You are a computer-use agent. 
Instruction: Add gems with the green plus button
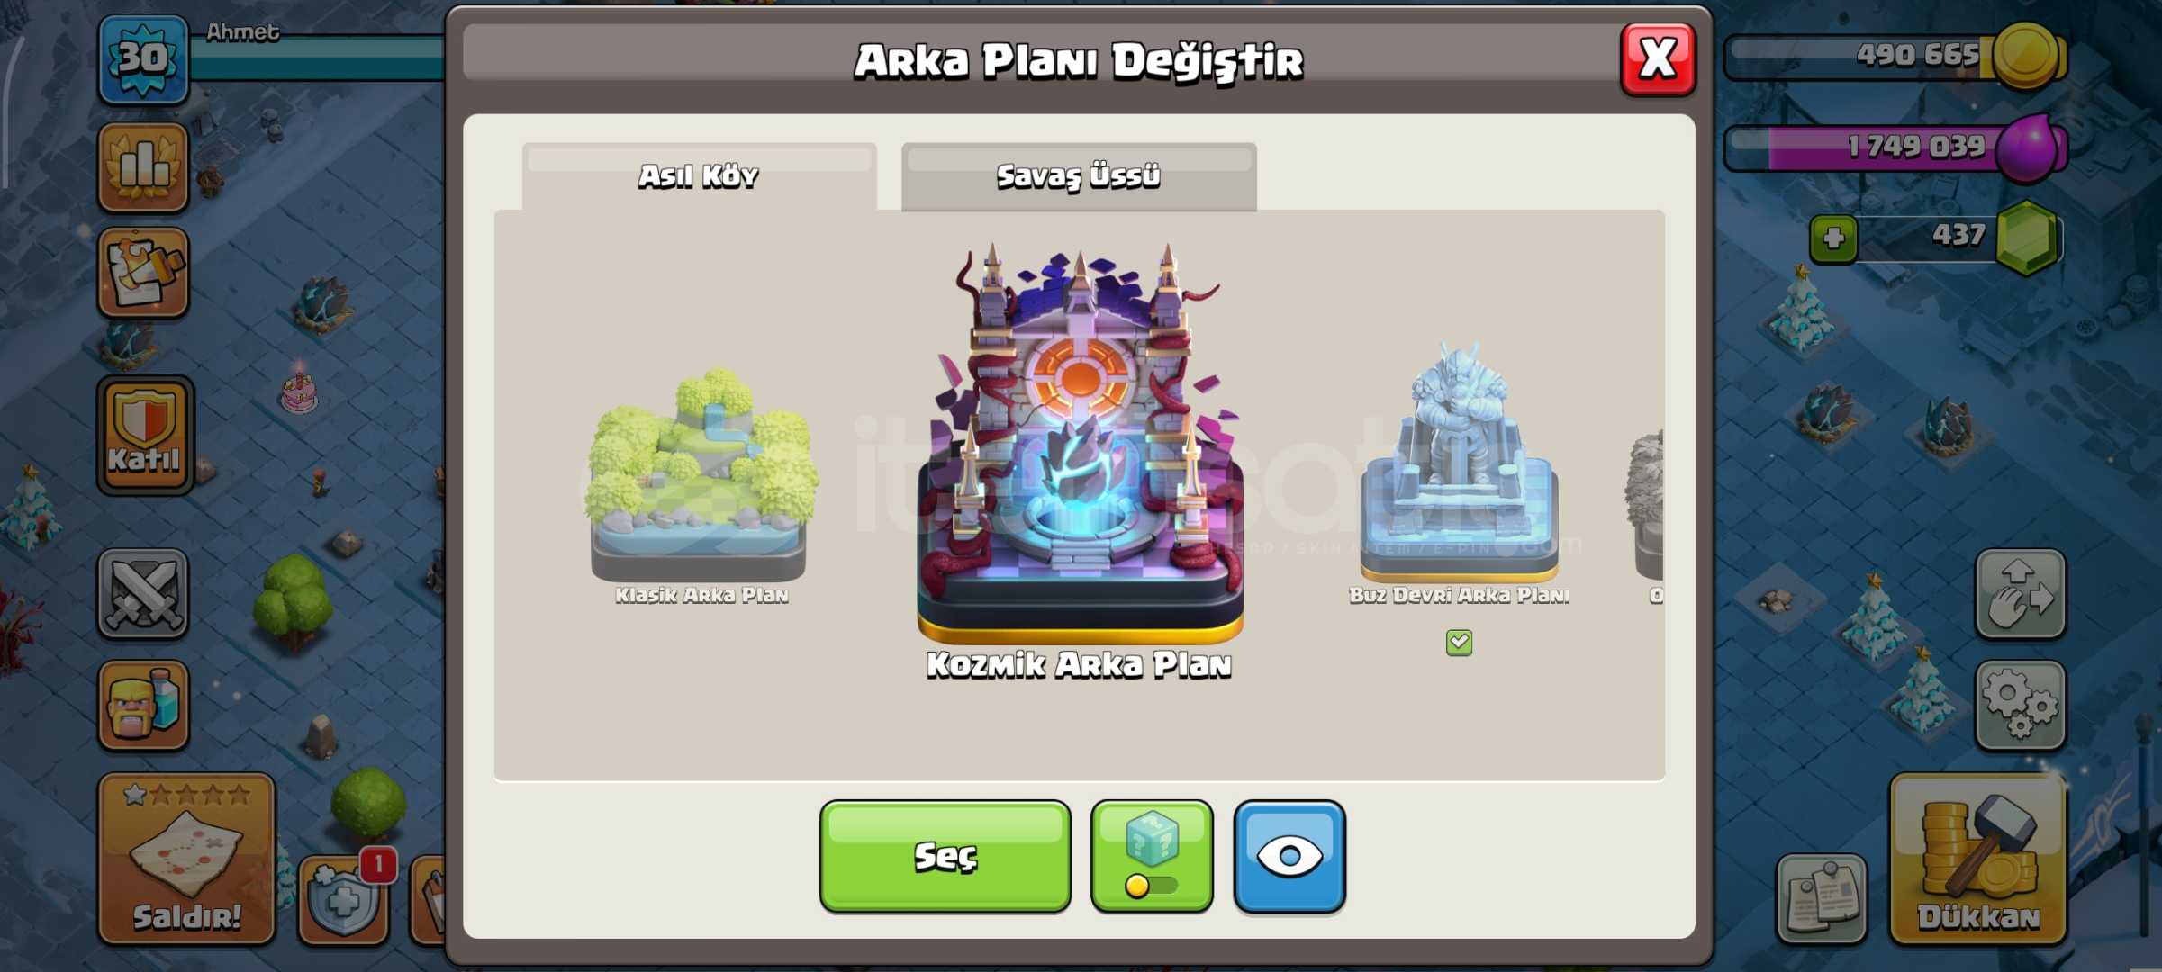pyautogui.click(x=1833, y=239)
